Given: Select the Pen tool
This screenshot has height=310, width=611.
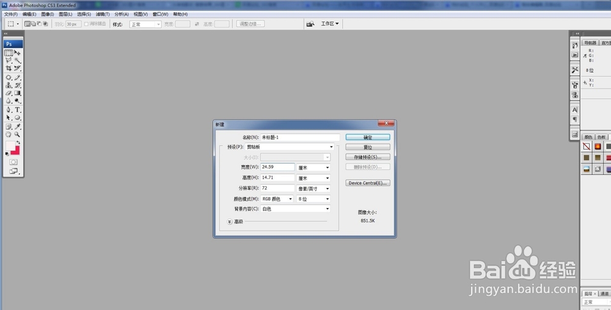Looking at the screenshot, I should point(9,110).
